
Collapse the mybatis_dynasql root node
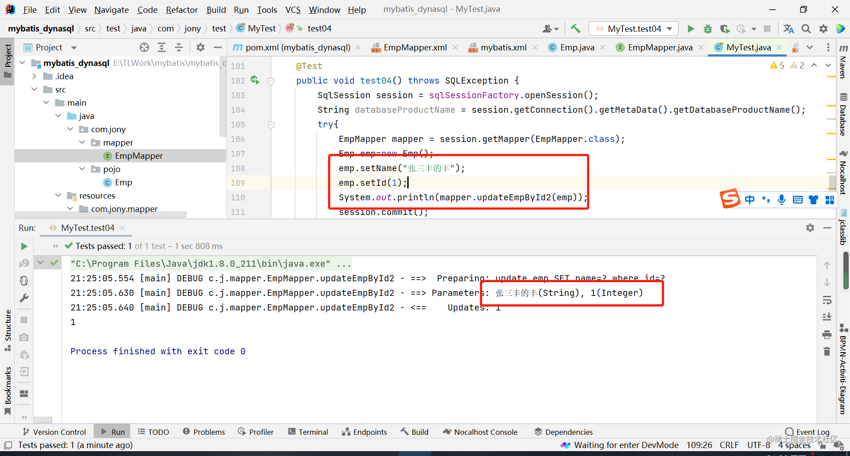[23, 63]
